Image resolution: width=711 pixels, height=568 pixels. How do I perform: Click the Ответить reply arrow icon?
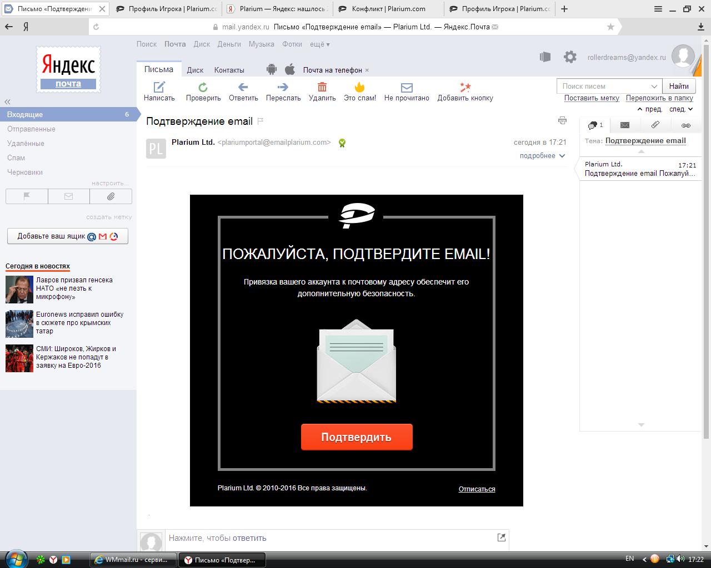point(243,87)
